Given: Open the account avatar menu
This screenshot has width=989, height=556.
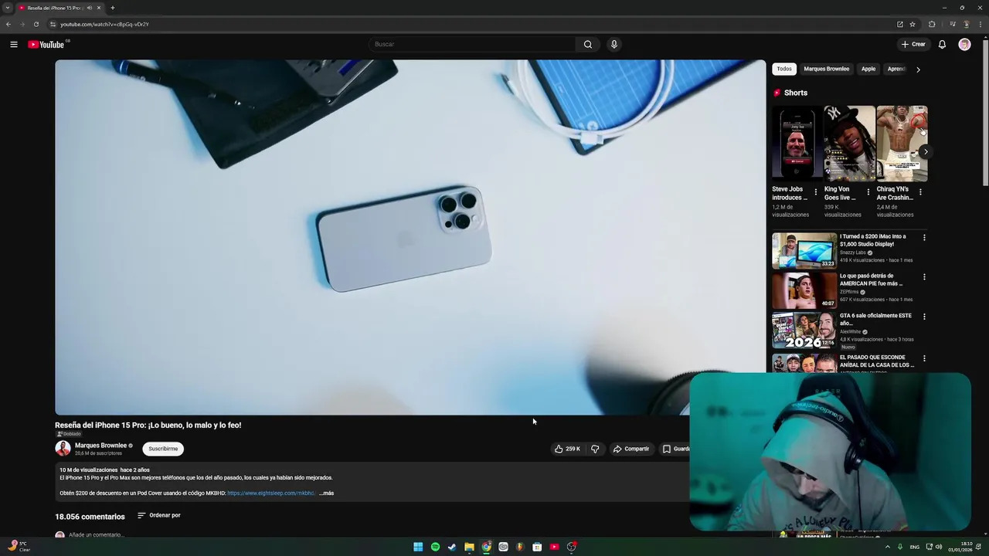Looking at the screenshot, I should coord(964,44).
